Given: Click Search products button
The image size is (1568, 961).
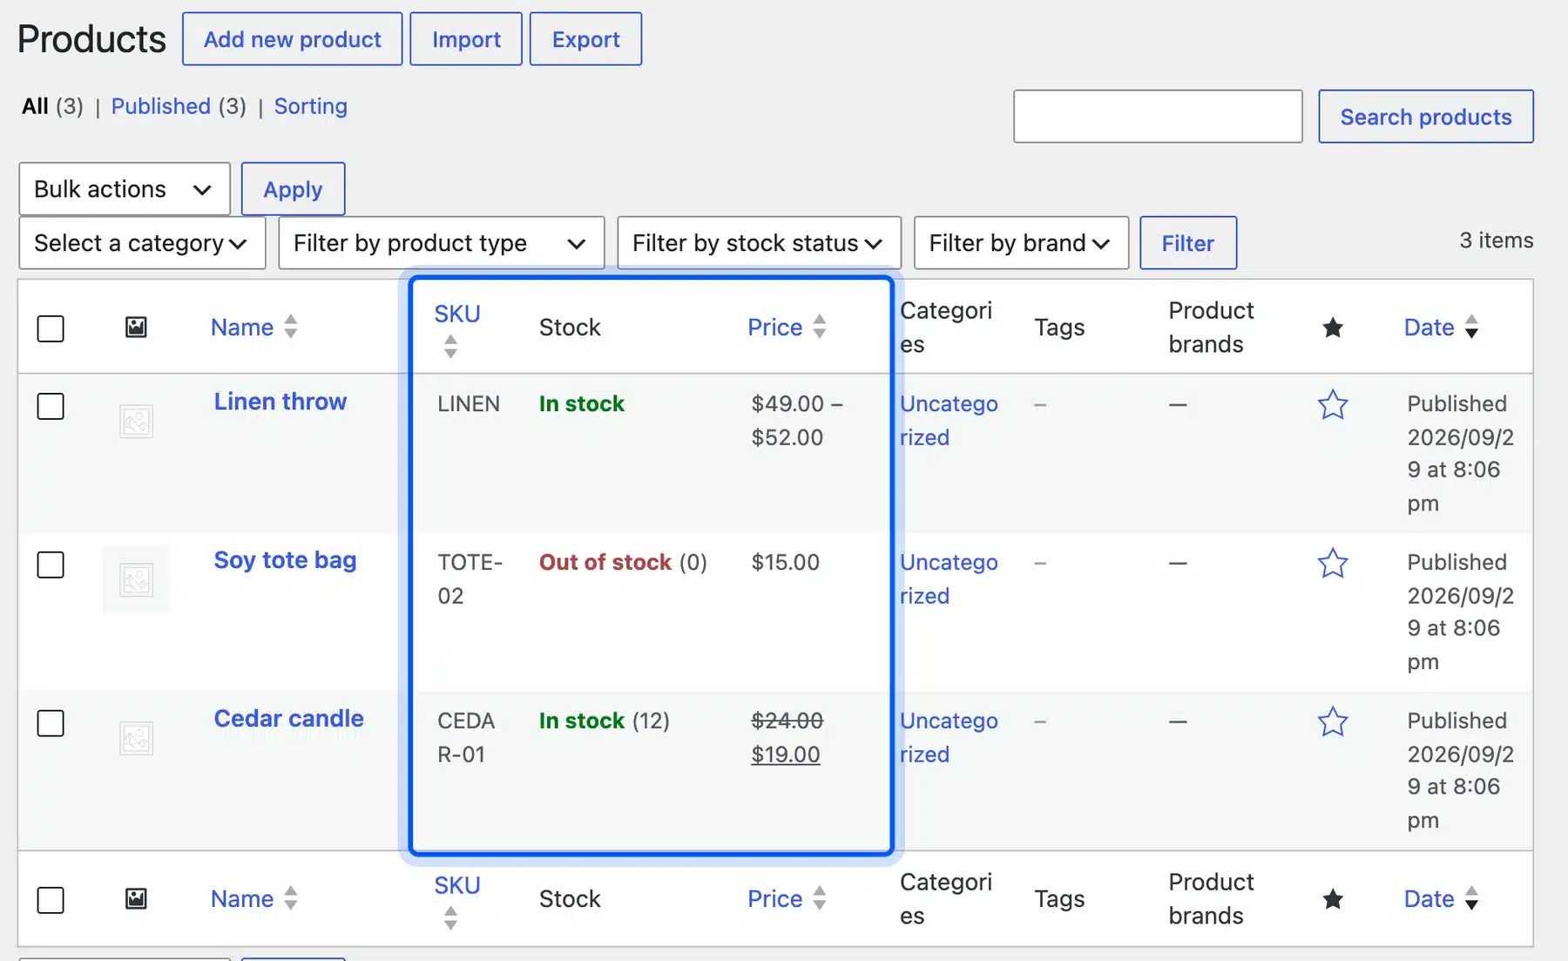Looking at the screenshot, I should (1426, 117).
